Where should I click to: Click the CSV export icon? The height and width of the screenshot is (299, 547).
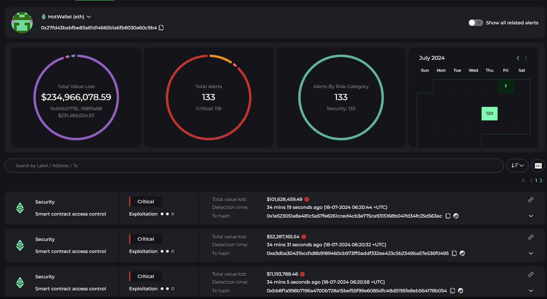(x=538, y=166)
